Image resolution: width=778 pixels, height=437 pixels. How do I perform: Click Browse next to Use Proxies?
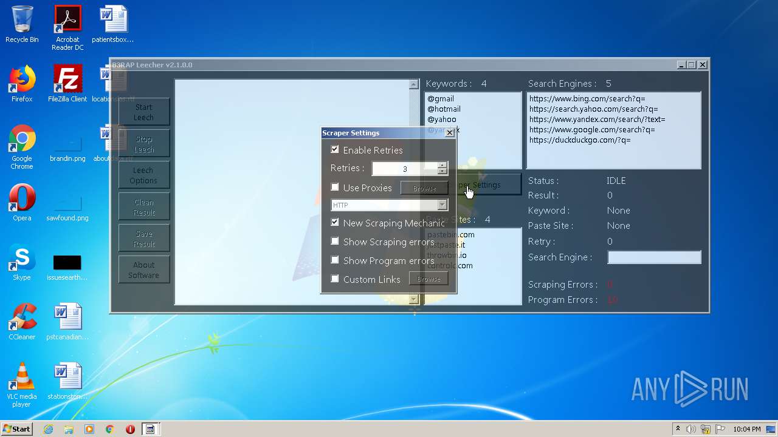click(424, 188)
